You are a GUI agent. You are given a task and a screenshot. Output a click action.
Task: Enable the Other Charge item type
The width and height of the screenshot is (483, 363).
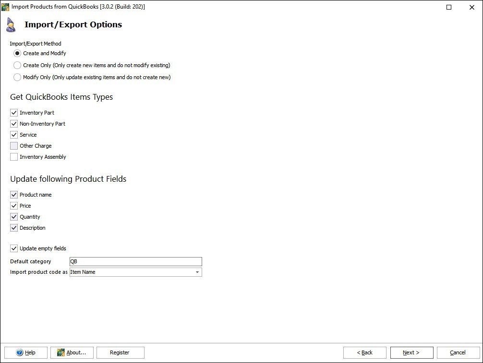coord(14,146)
